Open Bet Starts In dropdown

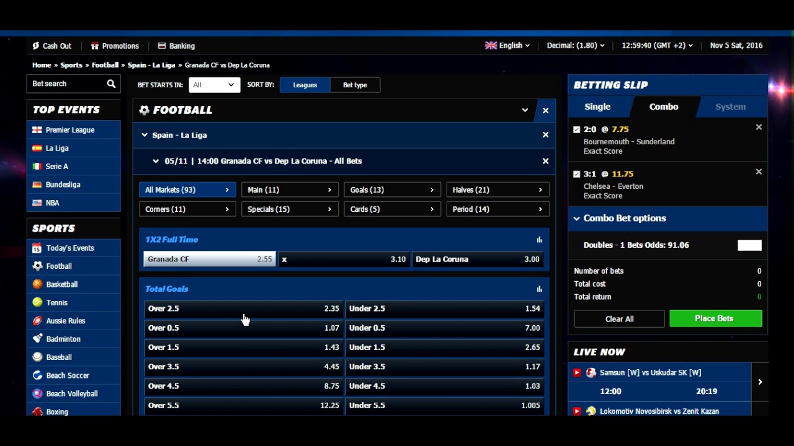pos(214,85)
